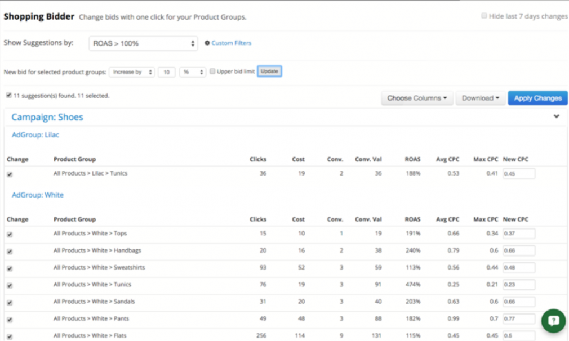Click the Apply Changes button
This screenshot has width=569, height=341.
pos(537,98)
